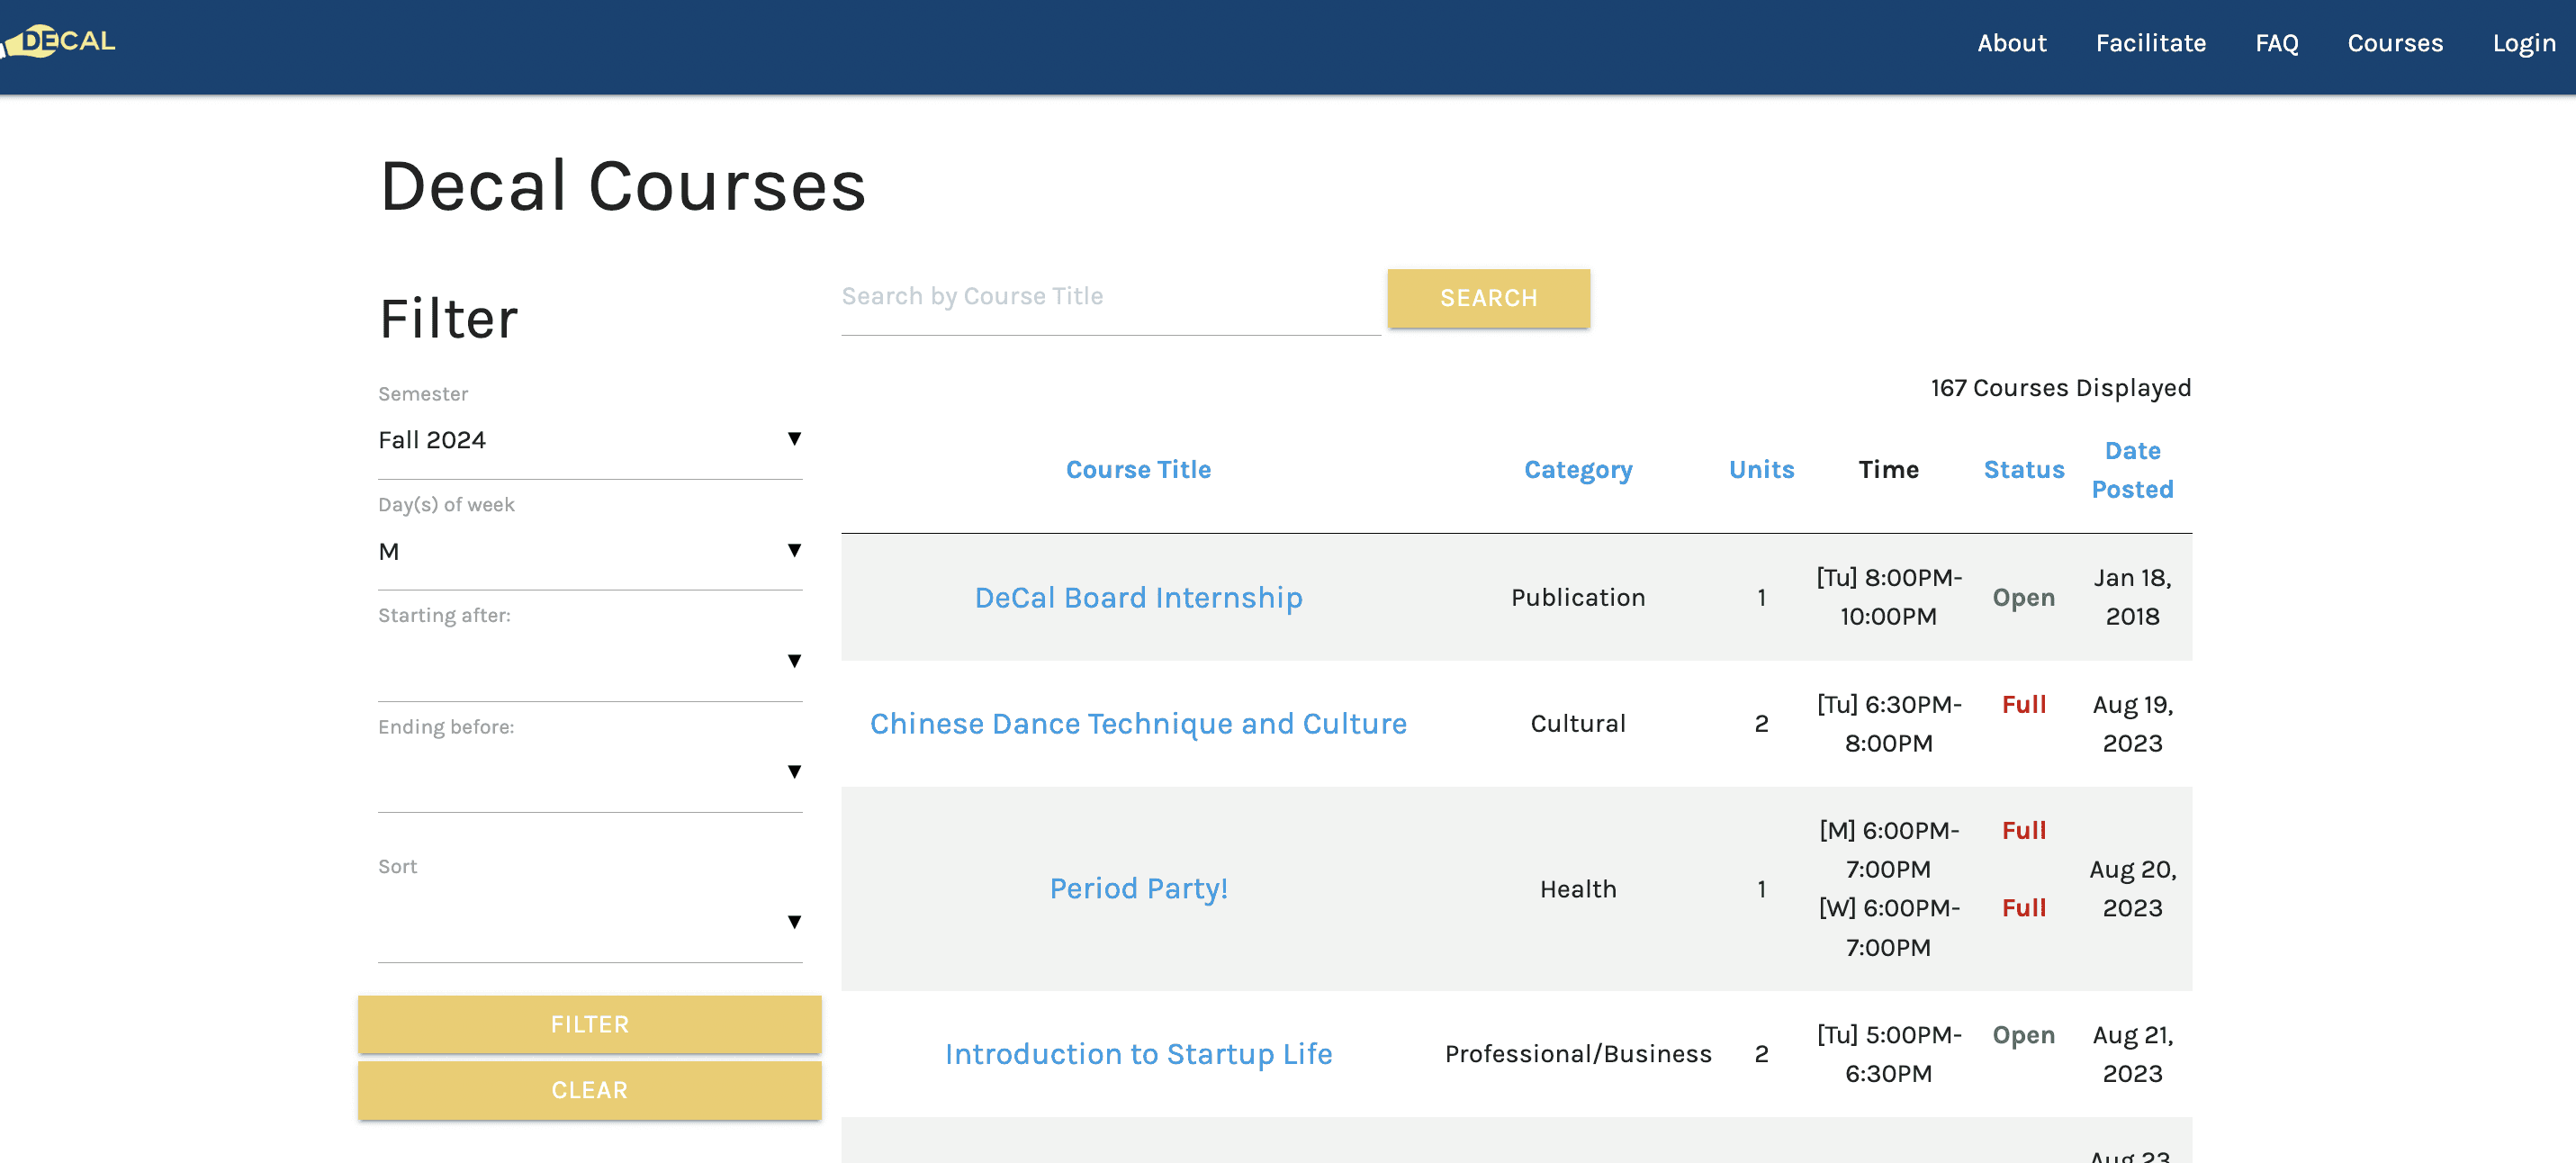Sort courses by Category column header
The height and width of the screenshot is (1163, 2576).
tap(1577, 470)
